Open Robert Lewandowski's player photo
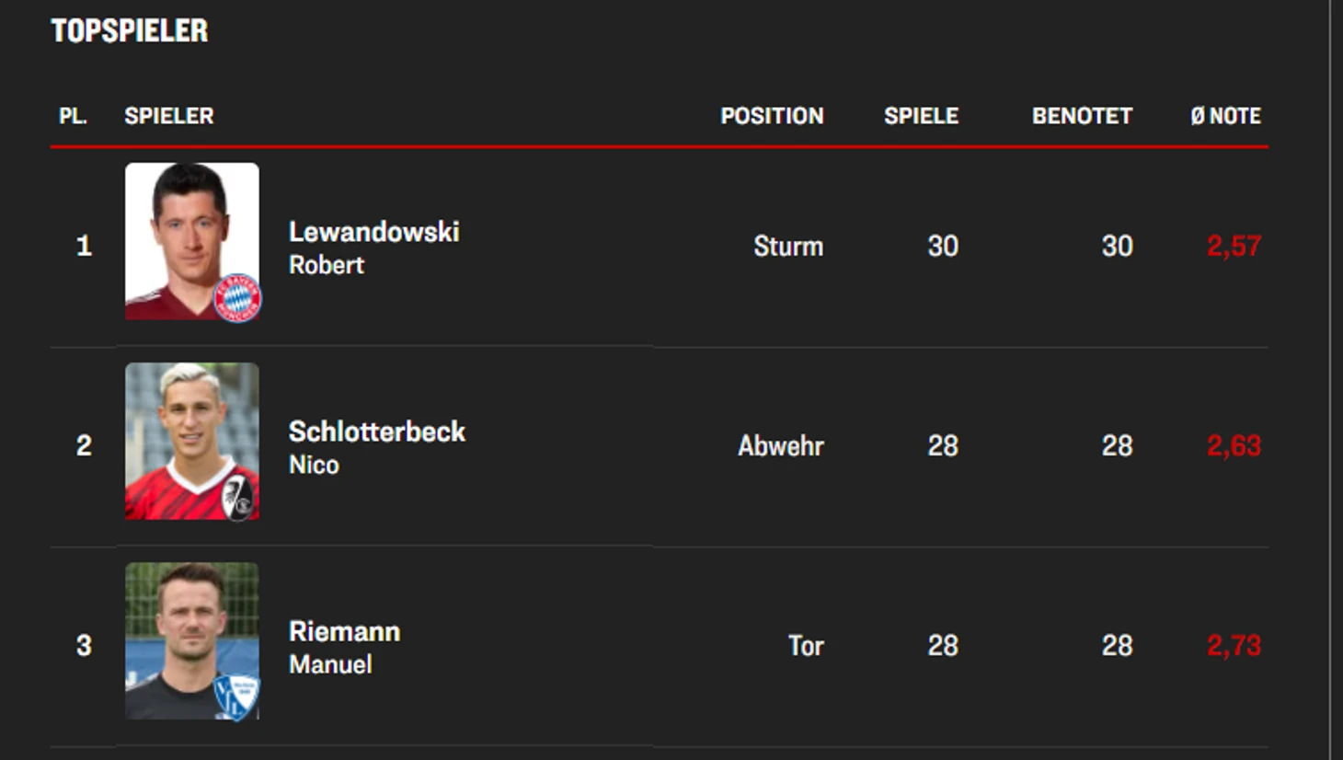This screenshot has height=760, width=1343. (x=192, y=242)
